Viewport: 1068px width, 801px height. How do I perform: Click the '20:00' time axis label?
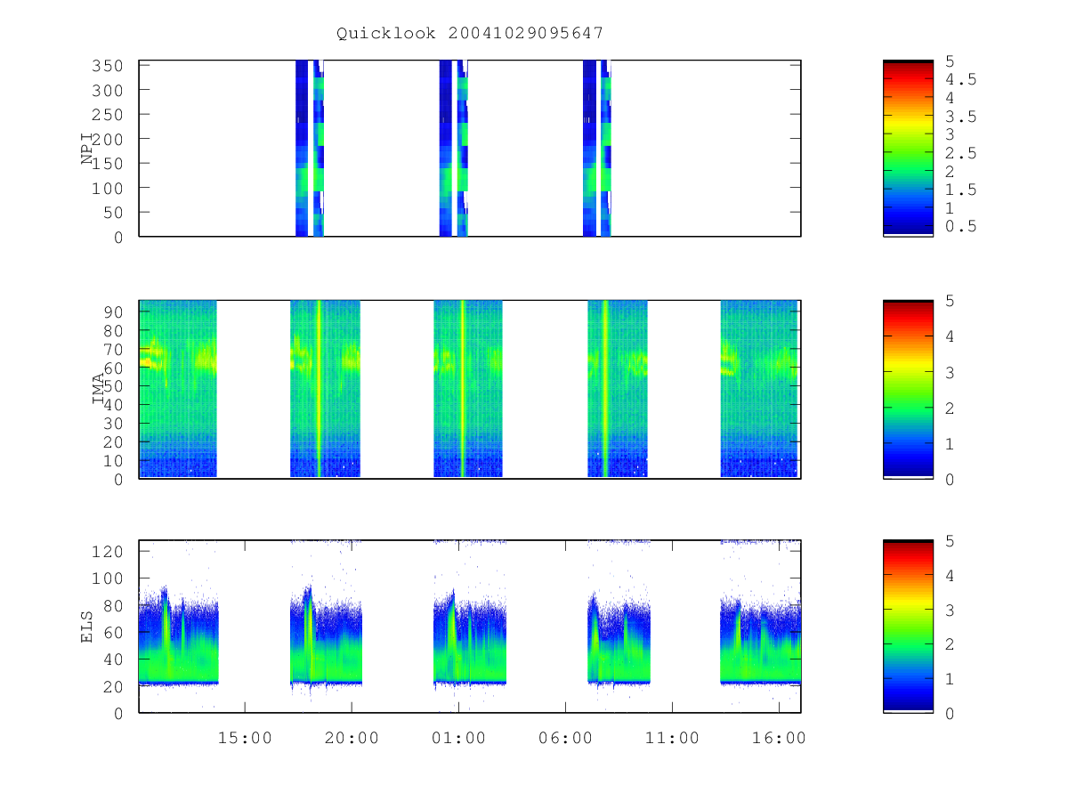click(x=352, y=738)
